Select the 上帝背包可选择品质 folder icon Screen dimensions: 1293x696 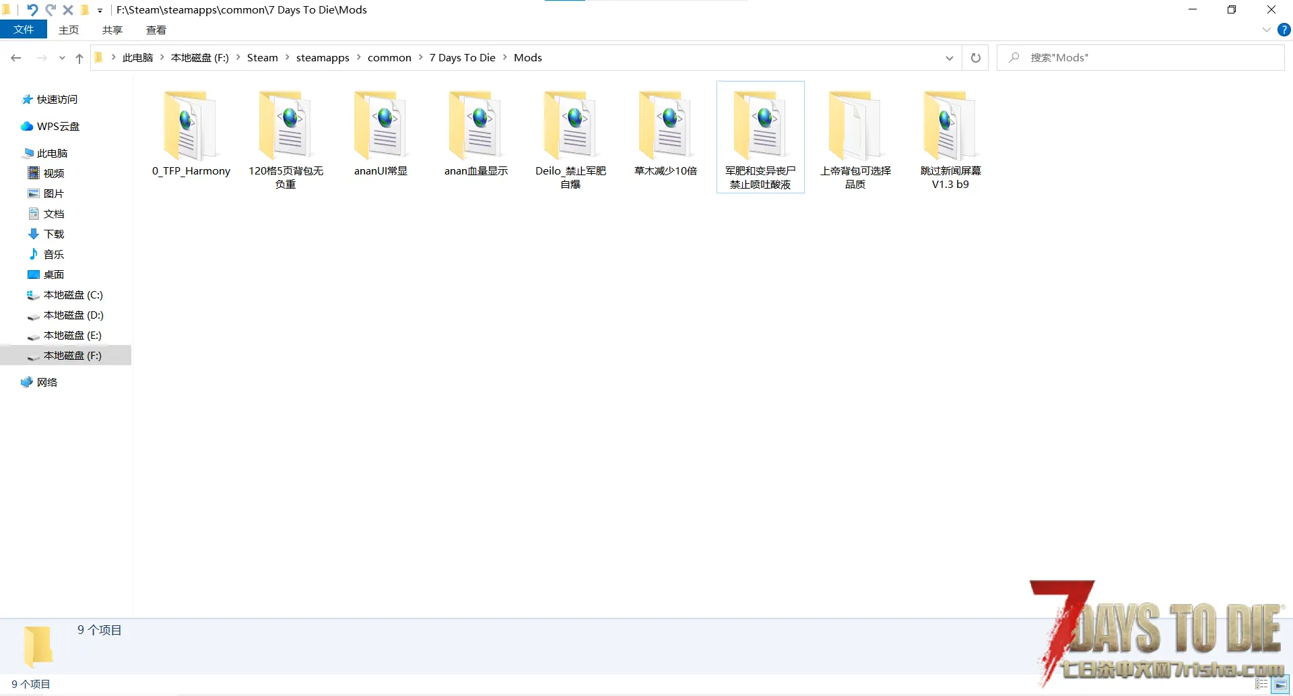click(855, 125)
